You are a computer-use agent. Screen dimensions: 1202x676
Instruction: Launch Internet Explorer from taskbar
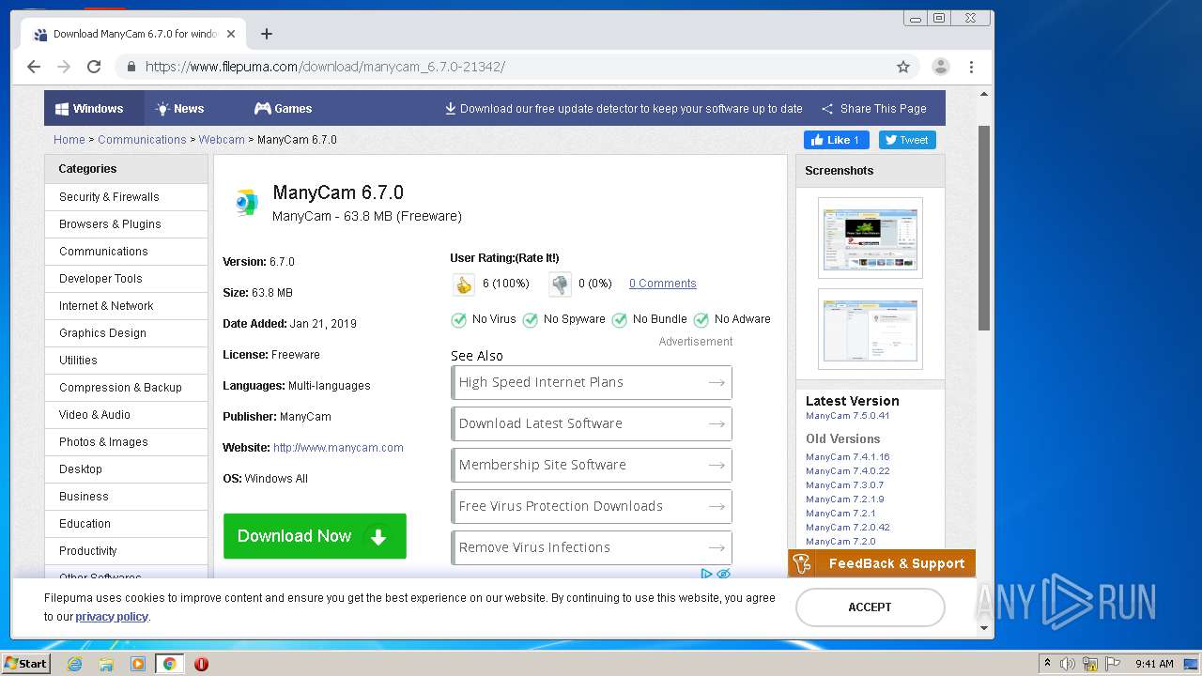[74, 664]
